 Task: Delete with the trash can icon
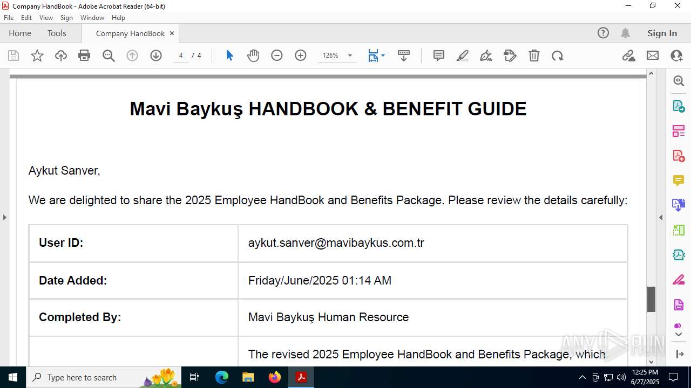tap(534, 56)
